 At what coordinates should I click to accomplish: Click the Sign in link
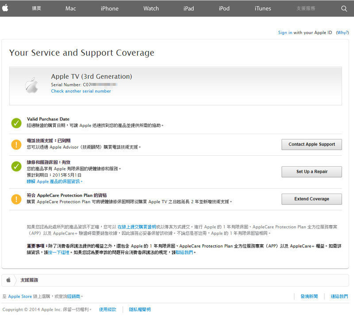click(x=285, y=32)
